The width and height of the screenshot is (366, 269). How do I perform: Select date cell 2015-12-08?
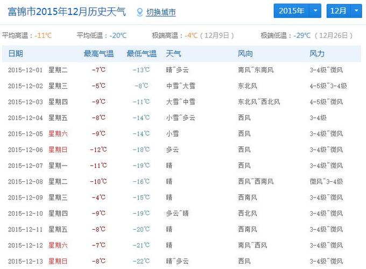pyautogui.click(x=25, y=181)
